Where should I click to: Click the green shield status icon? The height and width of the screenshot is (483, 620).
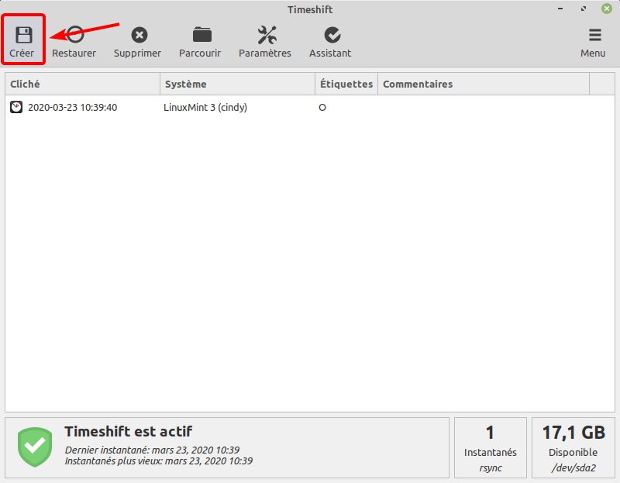(34, 446)
